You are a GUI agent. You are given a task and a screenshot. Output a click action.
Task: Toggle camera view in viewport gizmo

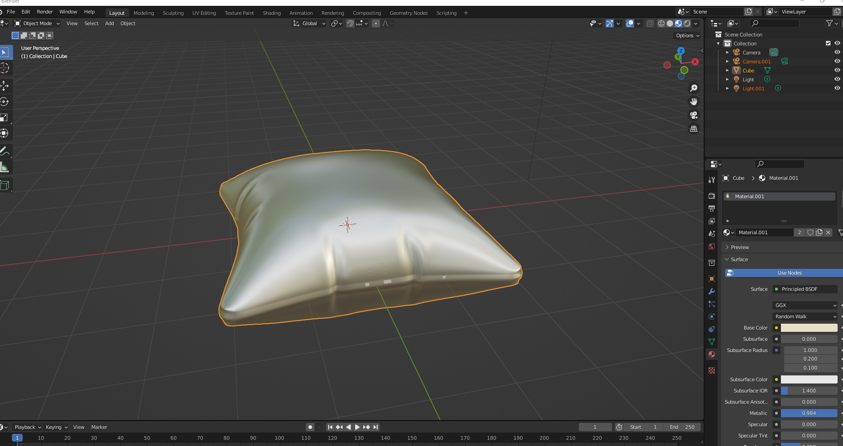694,115
